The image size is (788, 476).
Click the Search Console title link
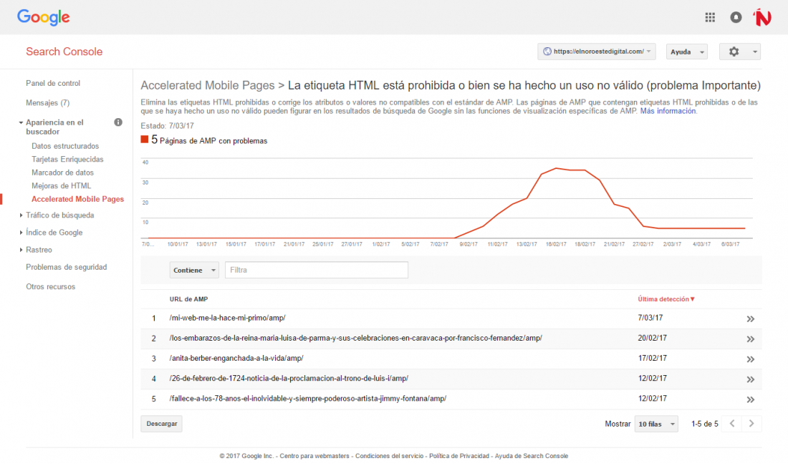[x=64, y=52]
